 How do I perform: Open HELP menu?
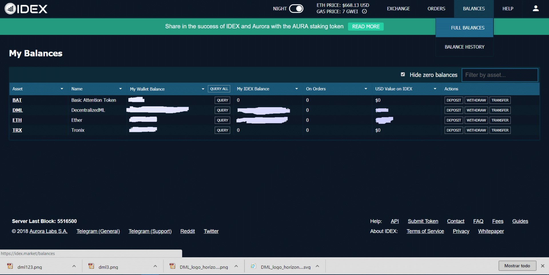[x=508, y=9]
